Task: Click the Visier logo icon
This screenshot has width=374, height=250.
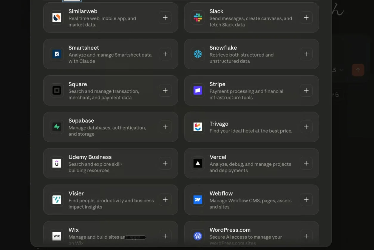Action: 57,200
